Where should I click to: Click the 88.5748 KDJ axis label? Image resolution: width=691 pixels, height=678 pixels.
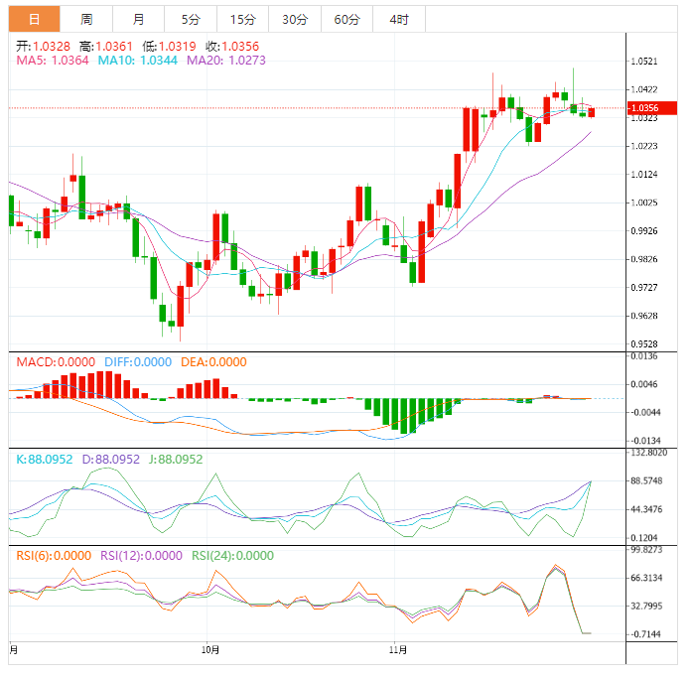pyautogui.click(x=646, y=480)
